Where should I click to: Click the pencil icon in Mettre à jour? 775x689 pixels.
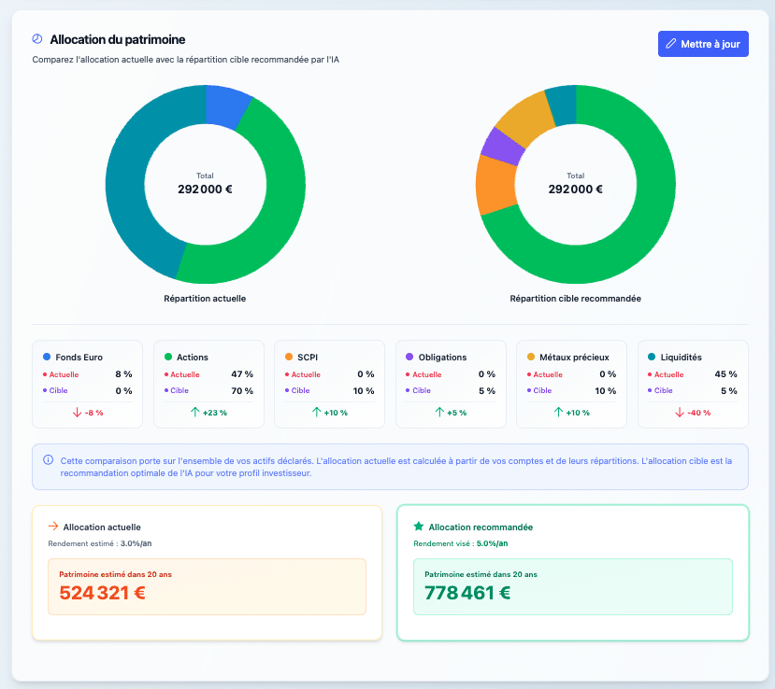point(670,44)
